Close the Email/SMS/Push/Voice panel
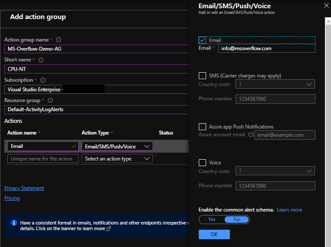 326,6
